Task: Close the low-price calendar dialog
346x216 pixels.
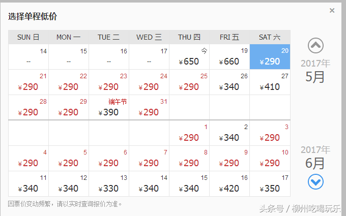Action: [x=332, y=10]
